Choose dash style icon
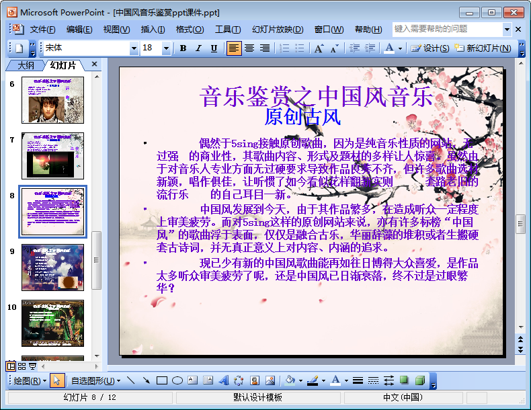The height and width of the screenshot is (410, 531). click(x=373, y=381)
